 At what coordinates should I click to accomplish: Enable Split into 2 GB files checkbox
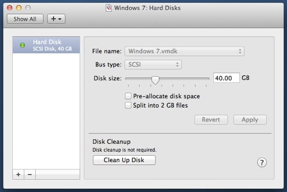pyautogui.click(x=128, y=105)
